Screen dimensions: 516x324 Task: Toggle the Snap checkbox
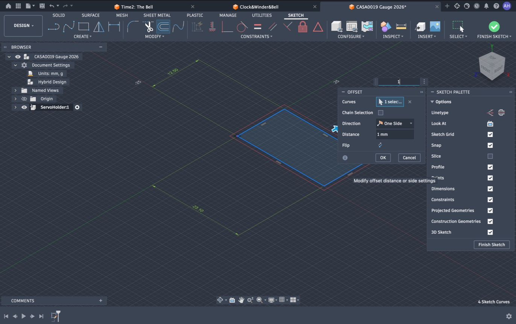(490, 145)
